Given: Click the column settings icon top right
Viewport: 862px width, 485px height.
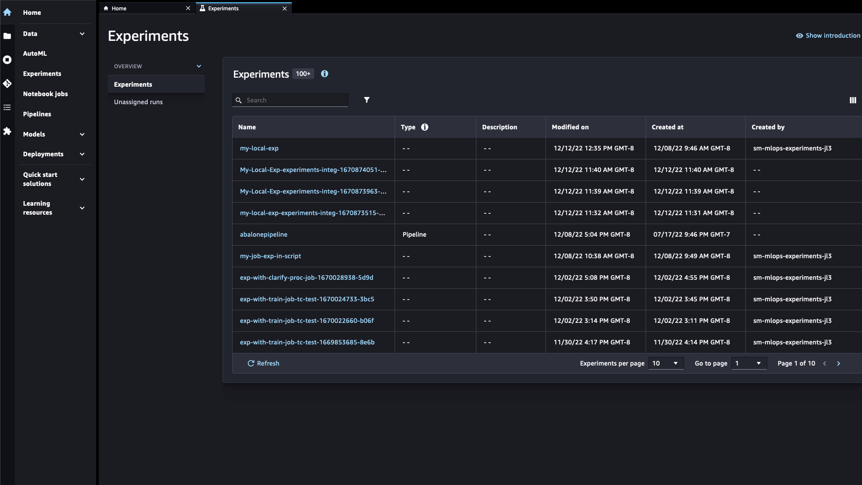Looking at the screenshot, I should 853,100.
